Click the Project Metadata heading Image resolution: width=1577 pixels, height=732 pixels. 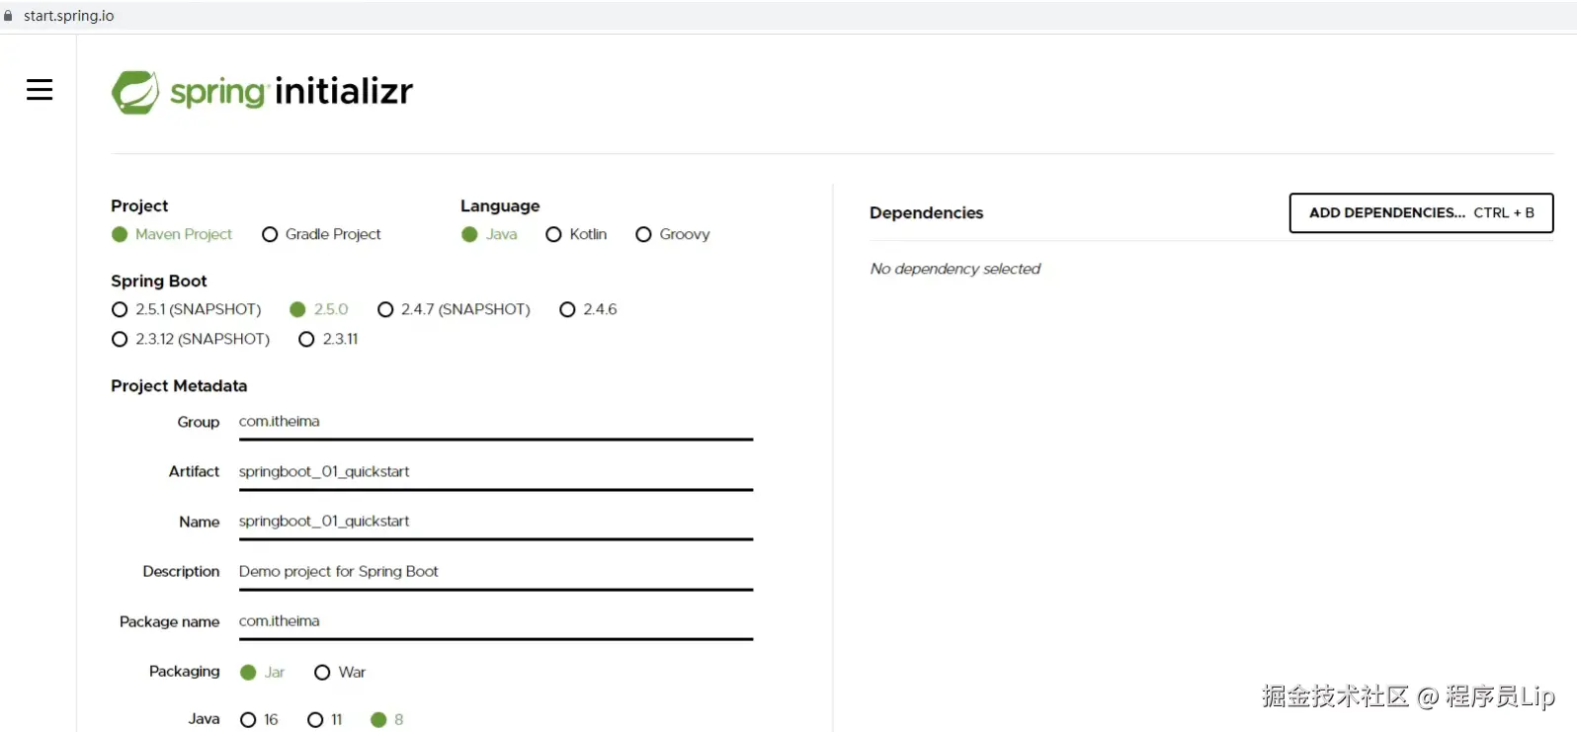pos(179,385)
